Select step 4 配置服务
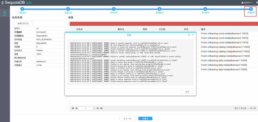Image resolution: width=258 pixels, height=122 pixels. coord(160,9)
